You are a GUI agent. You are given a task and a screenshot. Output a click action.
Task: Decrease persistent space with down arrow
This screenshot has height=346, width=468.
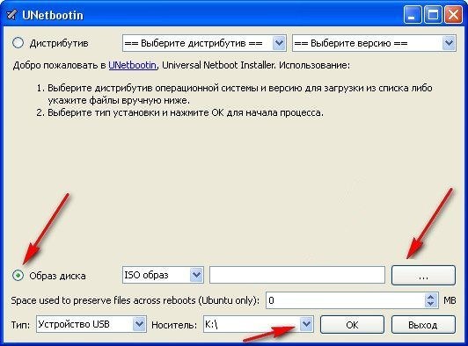point(431,304)
